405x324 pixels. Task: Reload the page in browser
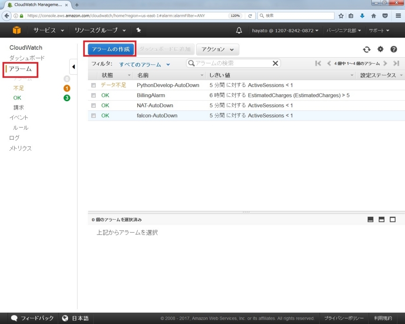point(250,16)
